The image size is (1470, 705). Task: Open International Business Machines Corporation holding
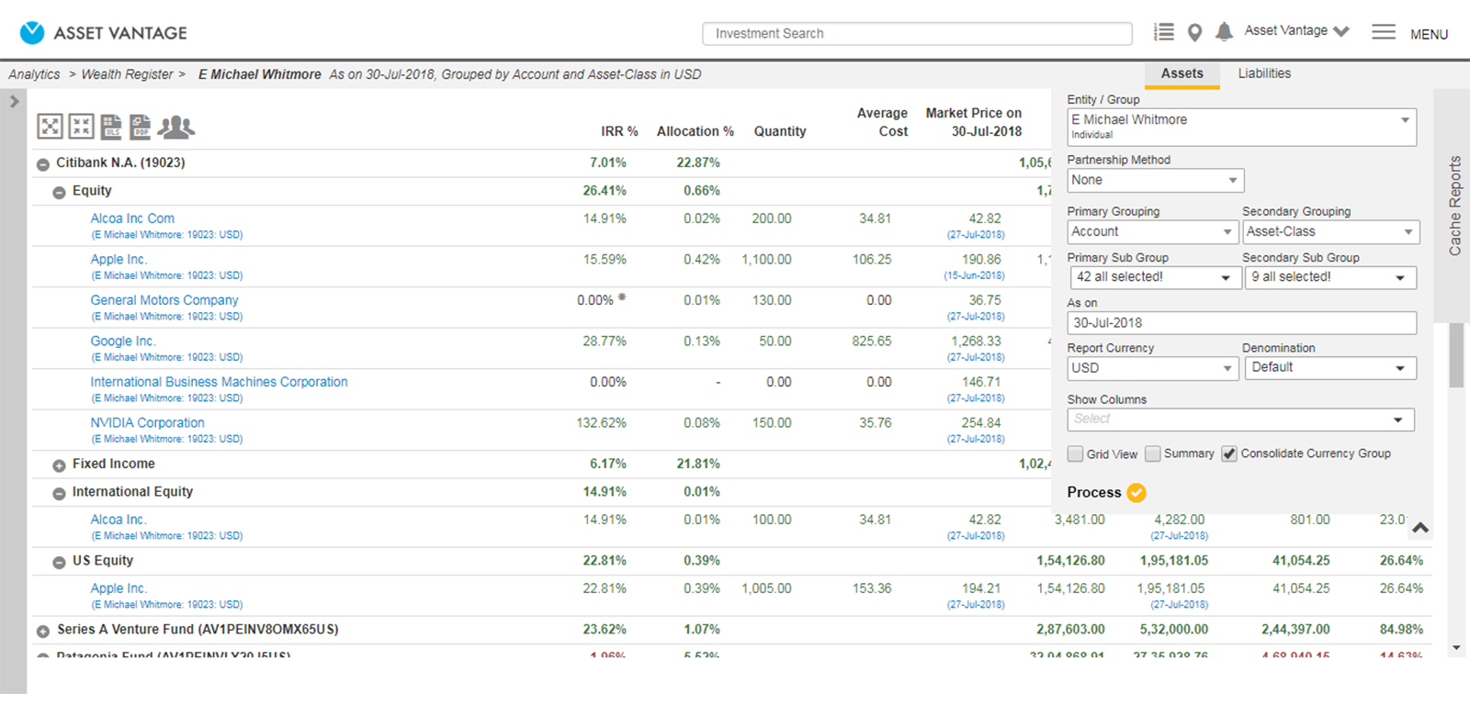point(219,382)
